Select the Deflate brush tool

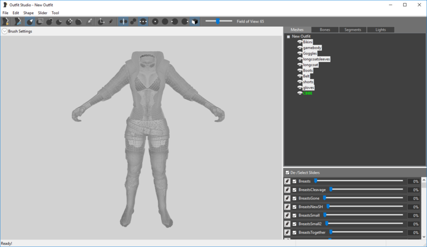pos(59,22)
